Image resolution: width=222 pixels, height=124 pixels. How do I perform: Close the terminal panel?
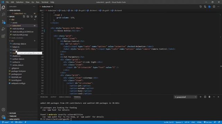[x=218, y=97]
